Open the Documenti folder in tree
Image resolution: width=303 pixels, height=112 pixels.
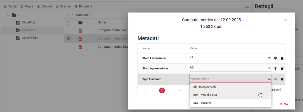[x=29, y=30]
